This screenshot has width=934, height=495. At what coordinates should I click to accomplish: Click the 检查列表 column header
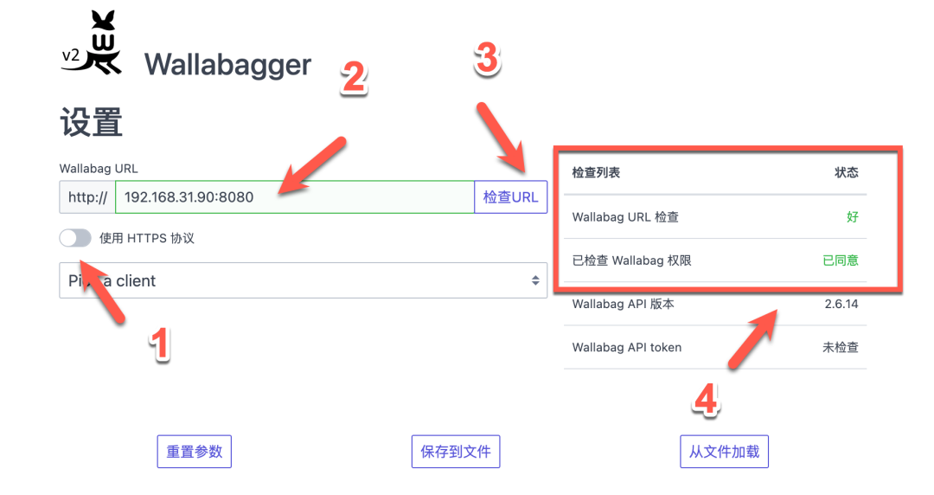click(596, 173)
